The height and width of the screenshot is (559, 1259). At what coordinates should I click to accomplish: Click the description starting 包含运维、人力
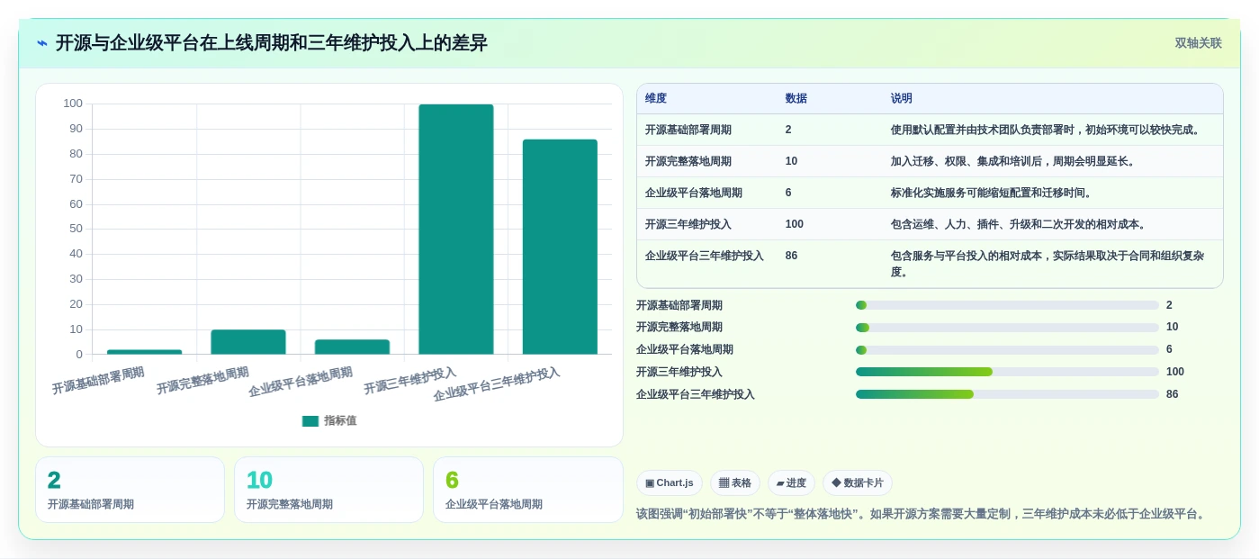pos(1019,224)
